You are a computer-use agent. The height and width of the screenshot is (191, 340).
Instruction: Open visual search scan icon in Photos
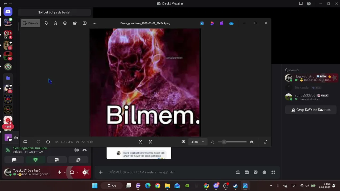[141, 142]
